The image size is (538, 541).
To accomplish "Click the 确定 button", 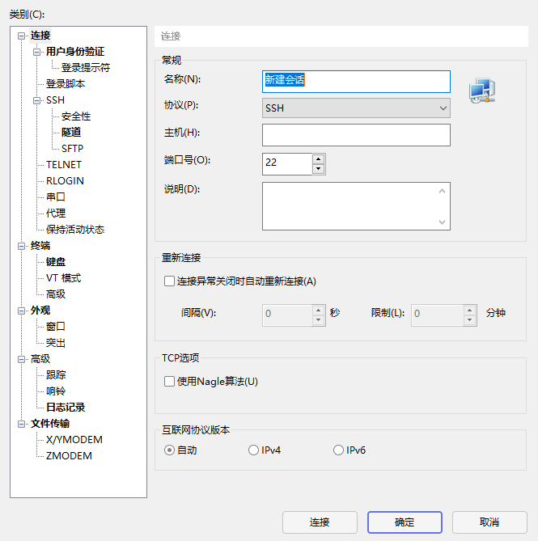I will 405,522.
